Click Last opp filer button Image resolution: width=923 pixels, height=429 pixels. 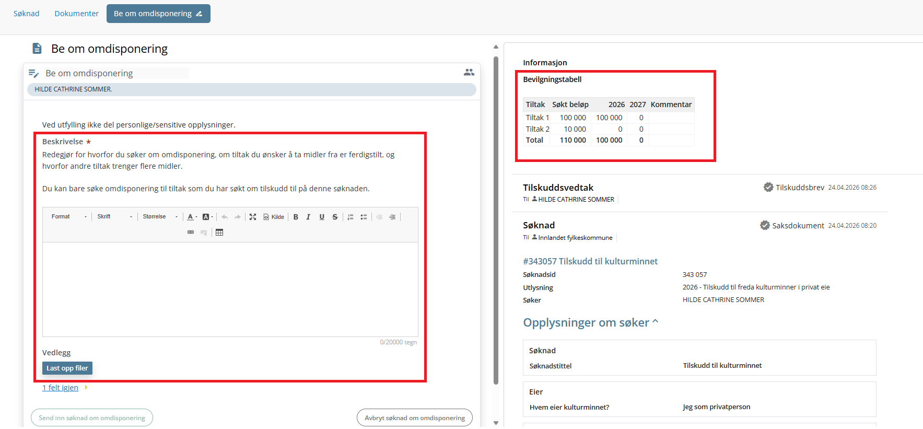67,368
